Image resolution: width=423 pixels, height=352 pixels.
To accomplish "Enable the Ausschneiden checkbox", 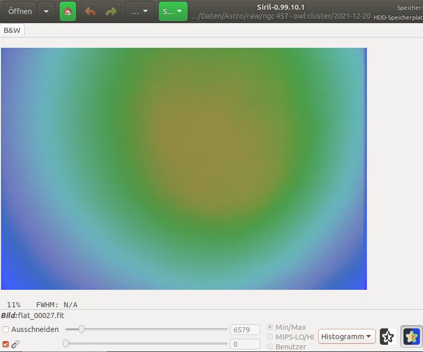I will pos(6,329).
